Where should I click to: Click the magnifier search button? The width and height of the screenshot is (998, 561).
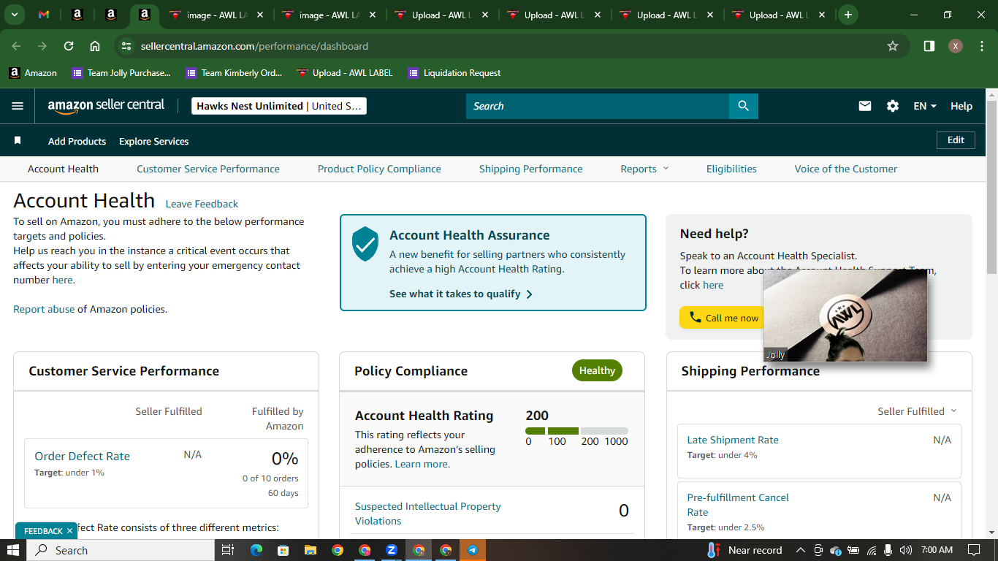744,106
